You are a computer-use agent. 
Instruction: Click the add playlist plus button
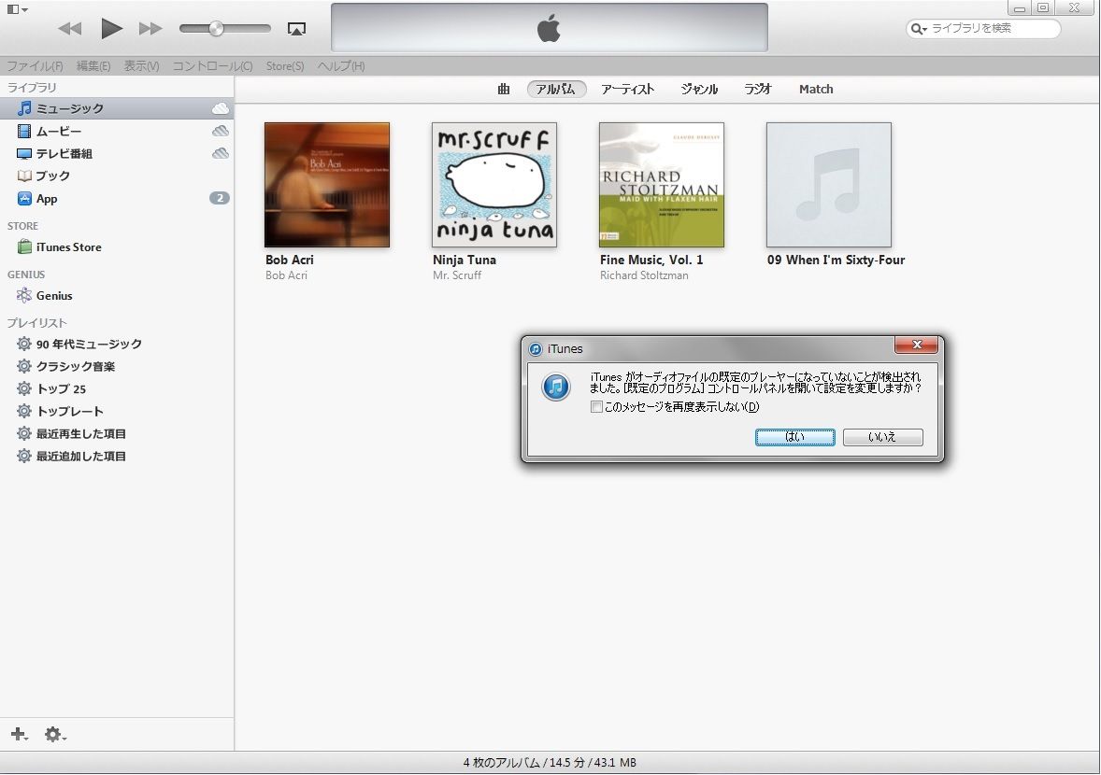coord(19,734)
